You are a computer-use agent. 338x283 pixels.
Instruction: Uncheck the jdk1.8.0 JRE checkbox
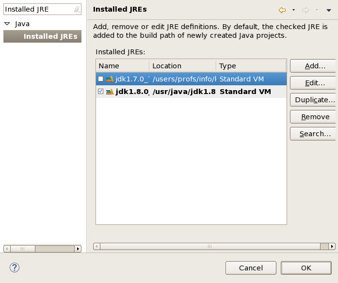click(100, 92)
